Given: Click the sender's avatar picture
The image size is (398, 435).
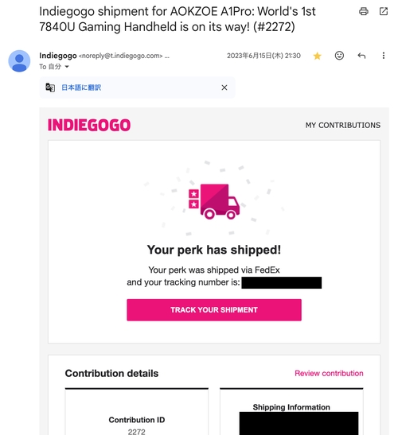Looking at the screenshot, I should pyautogui.click(x=19, y=61).
